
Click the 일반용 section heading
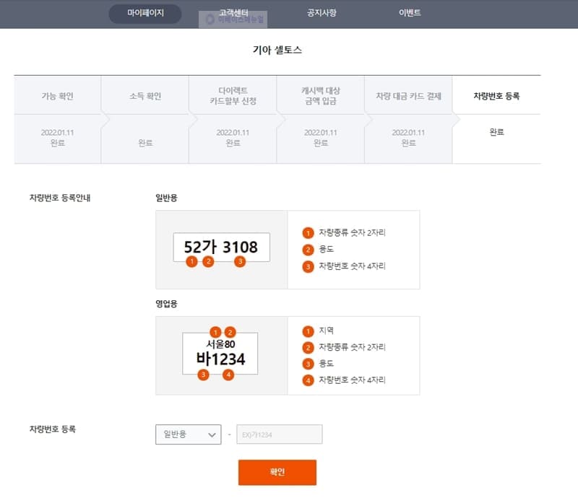point(166,198)
